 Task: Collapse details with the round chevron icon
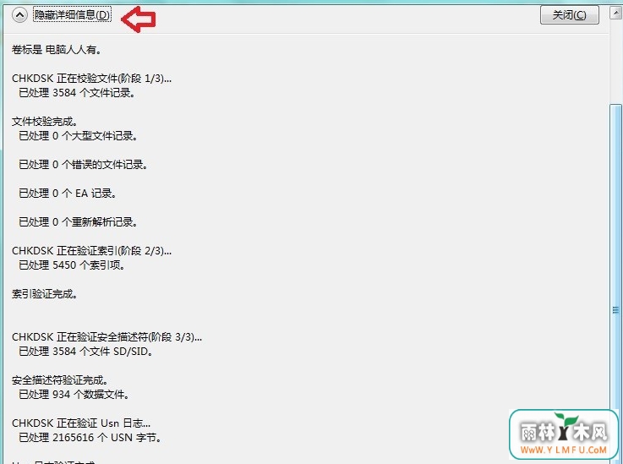[x=19, y=15]
